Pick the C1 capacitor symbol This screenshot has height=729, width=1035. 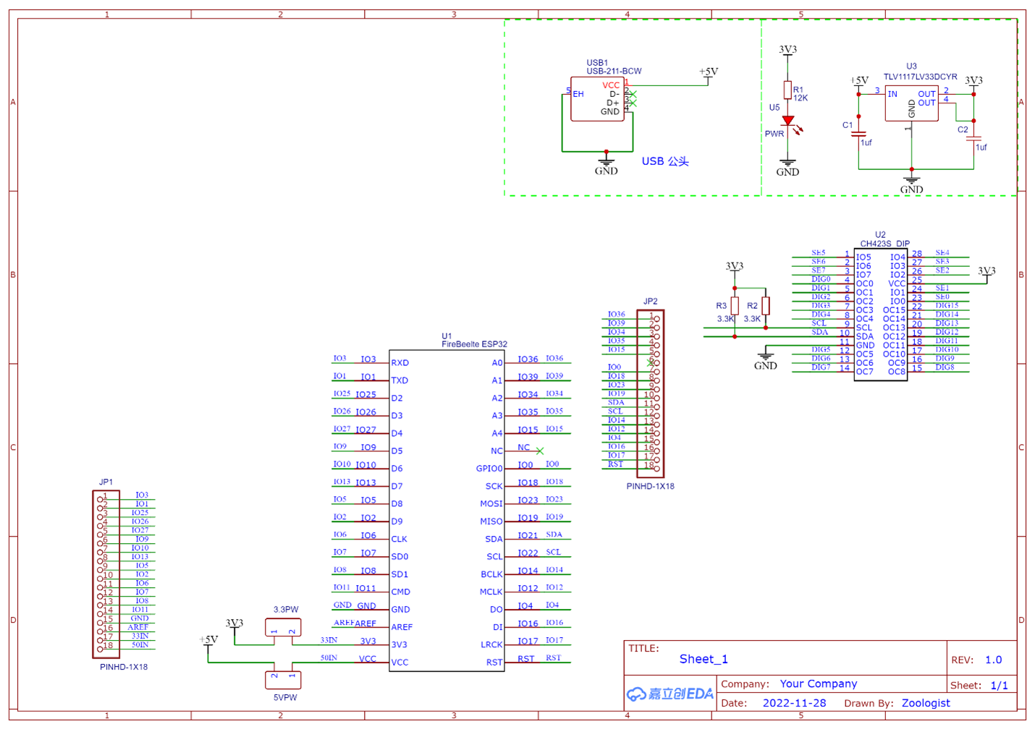858,133
